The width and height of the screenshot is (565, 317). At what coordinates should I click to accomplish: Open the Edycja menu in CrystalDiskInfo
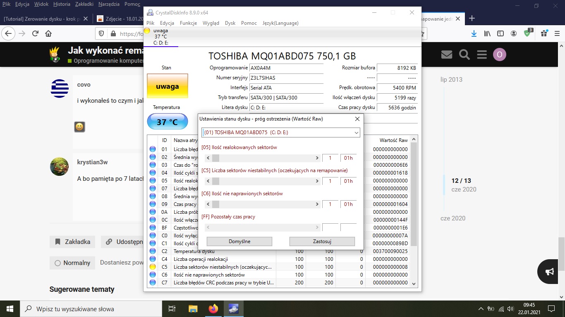tap(167, 23)
